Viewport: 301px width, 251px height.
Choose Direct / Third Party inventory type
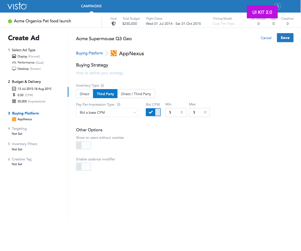(x=136, y=94)
